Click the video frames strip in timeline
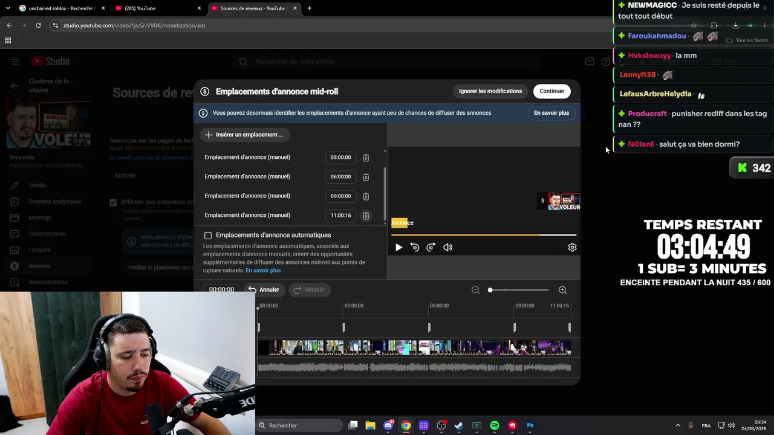 [x=414, y=347]
